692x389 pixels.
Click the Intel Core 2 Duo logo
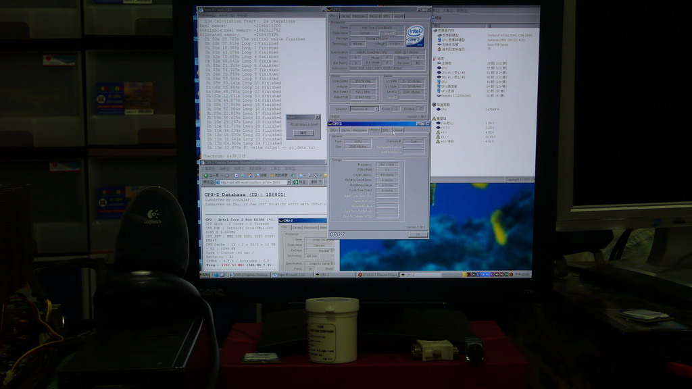415,36
